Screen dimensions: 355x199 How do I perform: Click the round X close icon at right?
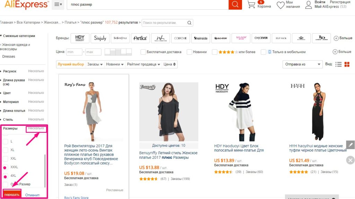click(x=350, y=160)
